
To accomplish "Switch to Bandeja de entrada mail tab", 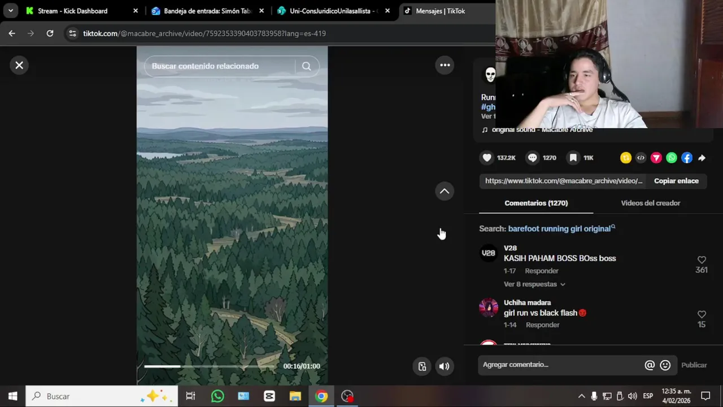I will 207,11.
